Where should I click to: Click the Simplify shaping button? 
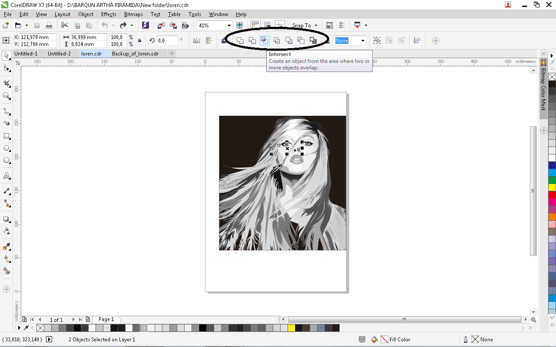tap(276, 40)
